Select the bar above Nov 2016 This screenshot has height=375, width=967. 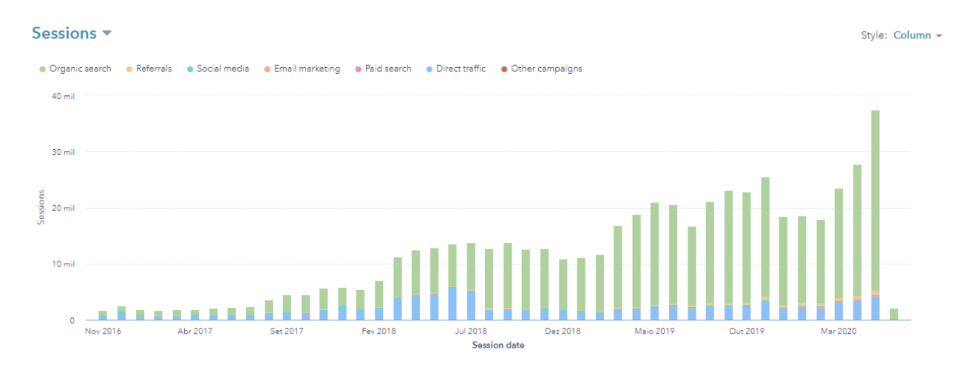click(103, 315)
